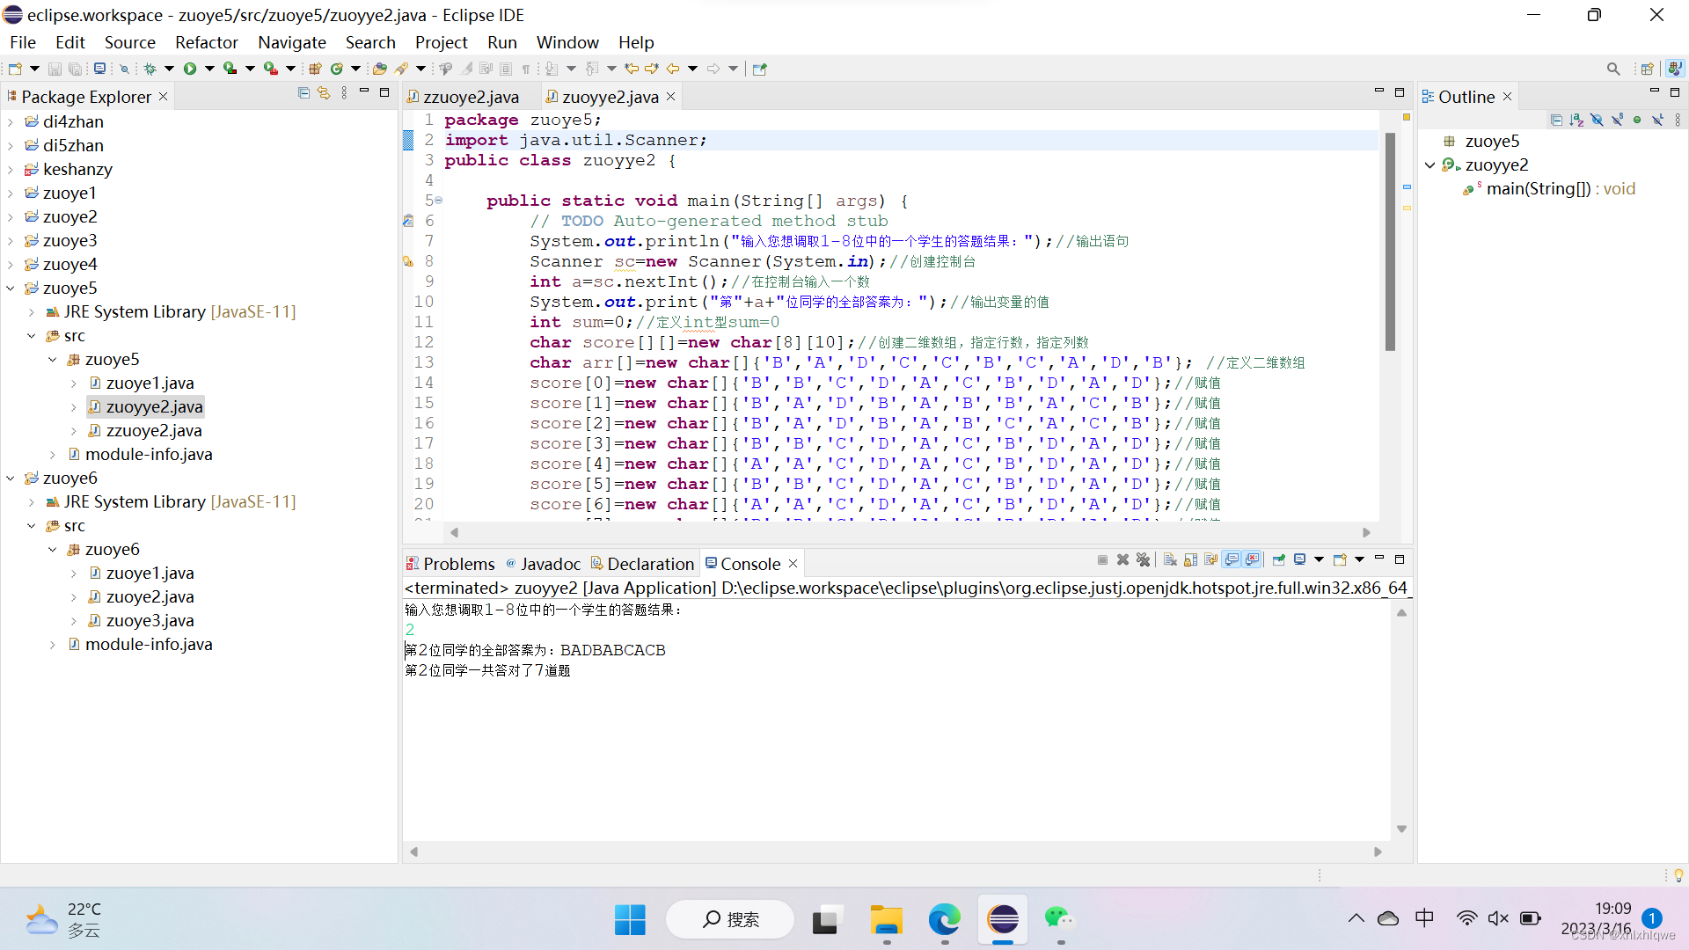Expand the di4zhan project
The height and width of the screenshot is (950, 1689).
[x=11, y=122]
